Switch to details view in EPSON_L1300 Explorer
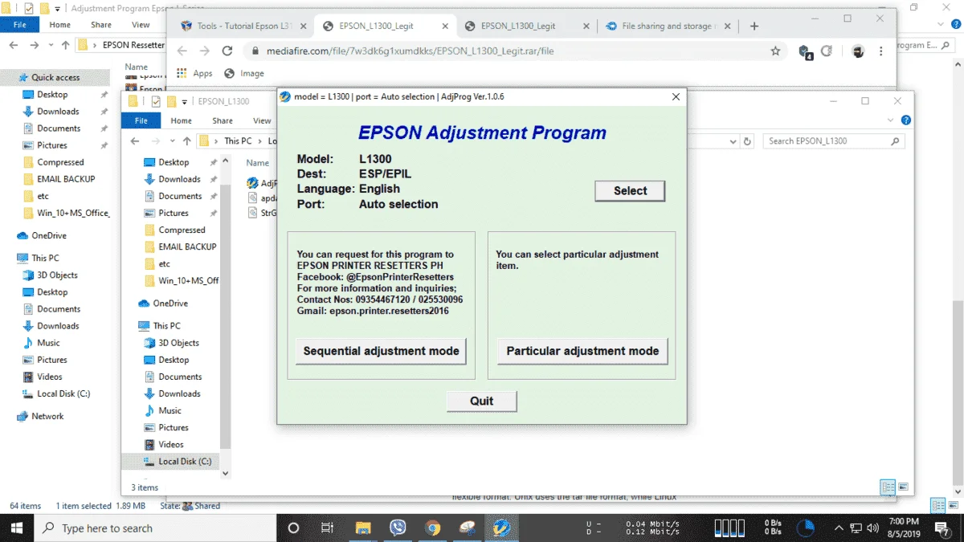Viewport: 964px width, 542px height. point(888,487)
